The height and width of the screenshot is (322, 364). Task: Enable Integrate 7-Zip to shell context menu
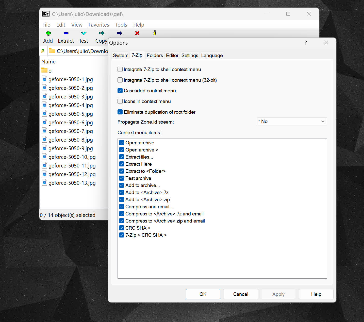[120, 69]
